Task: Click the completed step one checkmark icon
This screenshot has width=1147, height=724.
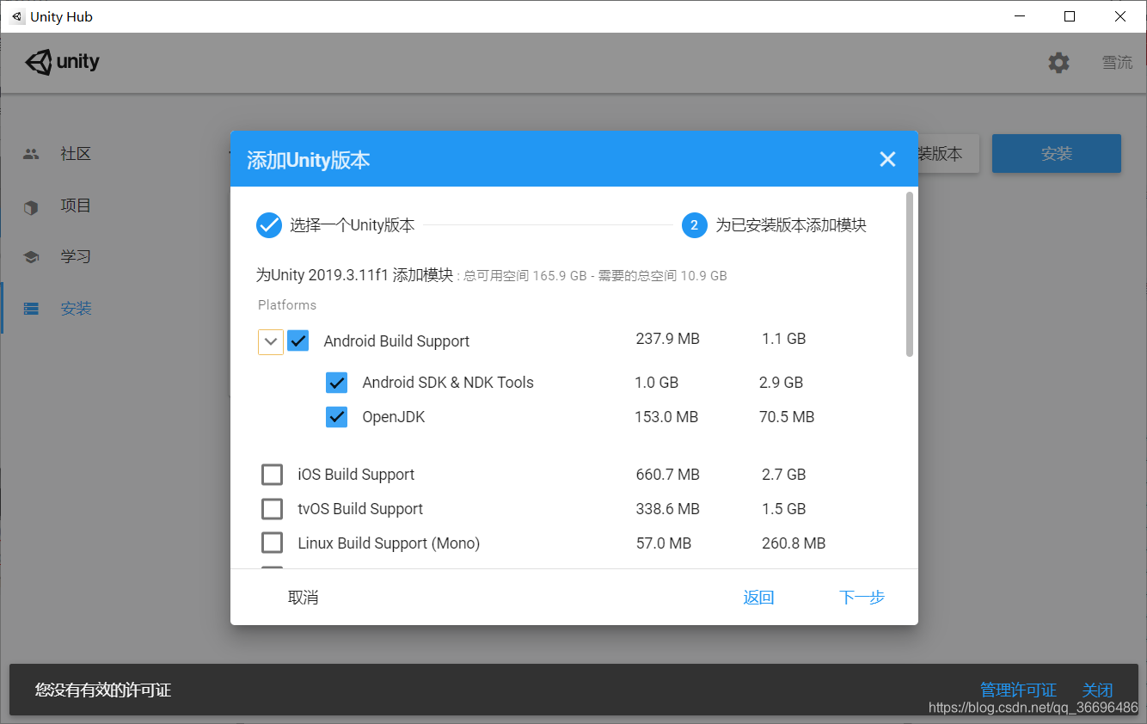Action: 269,225
